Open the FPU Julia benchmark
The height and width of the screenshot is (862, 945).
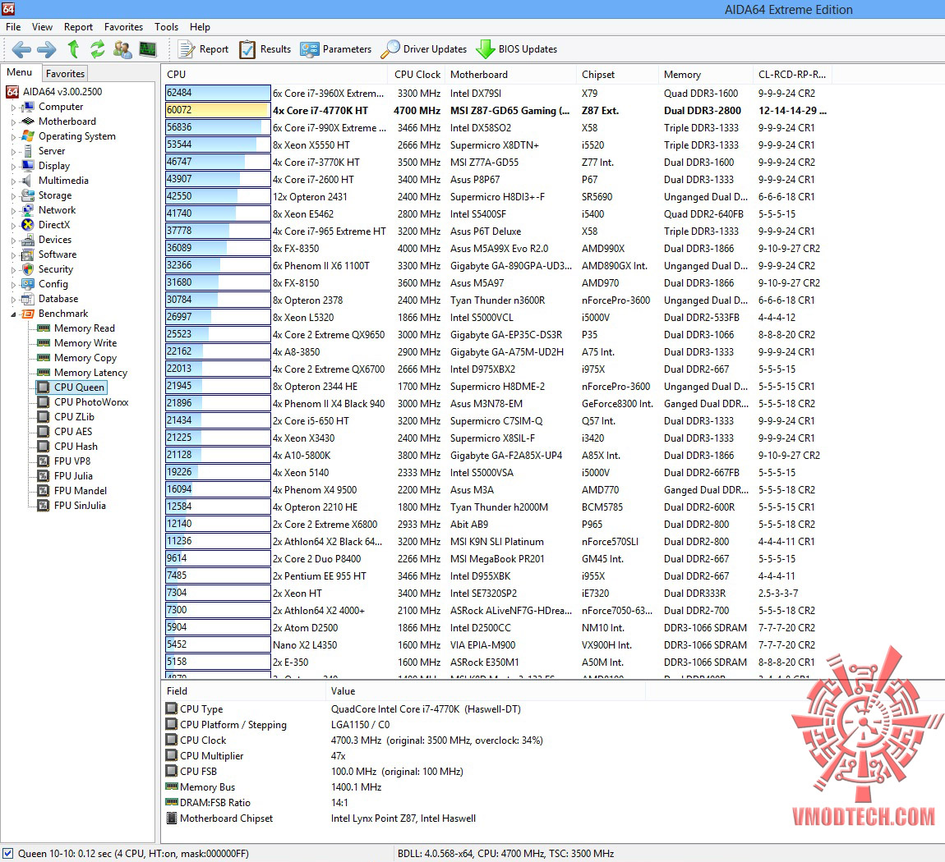73,475
